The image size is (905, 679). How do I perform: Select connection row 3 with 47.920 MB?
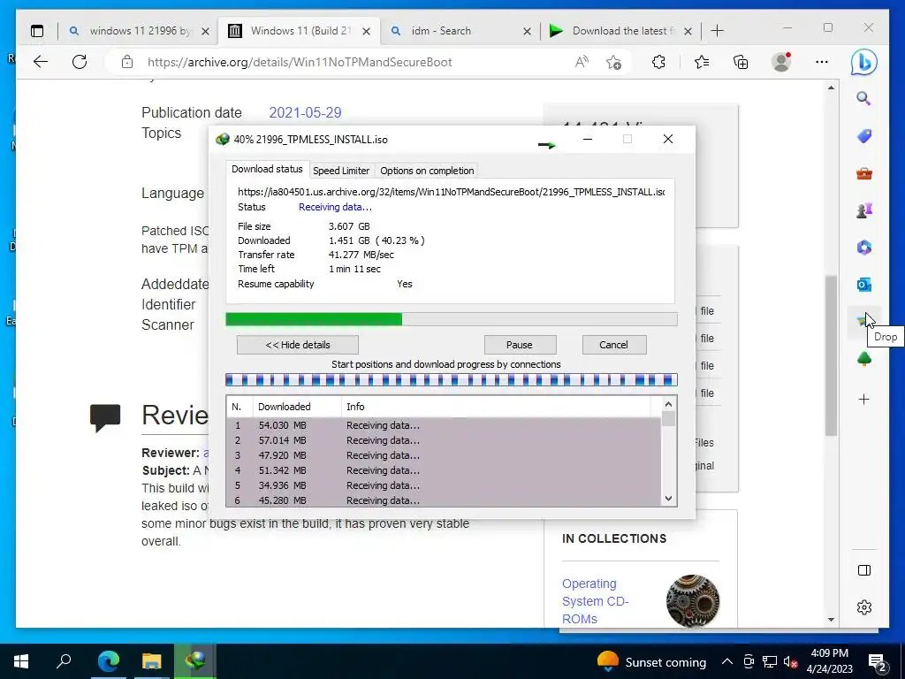coord(444,455)
